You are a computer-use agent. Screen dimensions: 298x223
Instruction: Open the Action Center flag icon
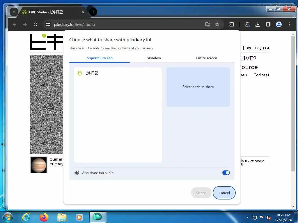(x=262, y=217)
